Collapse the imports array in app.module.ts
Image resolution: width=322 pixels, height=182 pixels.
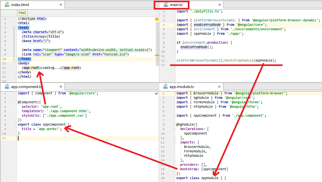tap(175, 142)
